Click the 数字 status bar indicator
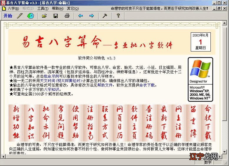The image size is (229, 166). click(208, 162)
